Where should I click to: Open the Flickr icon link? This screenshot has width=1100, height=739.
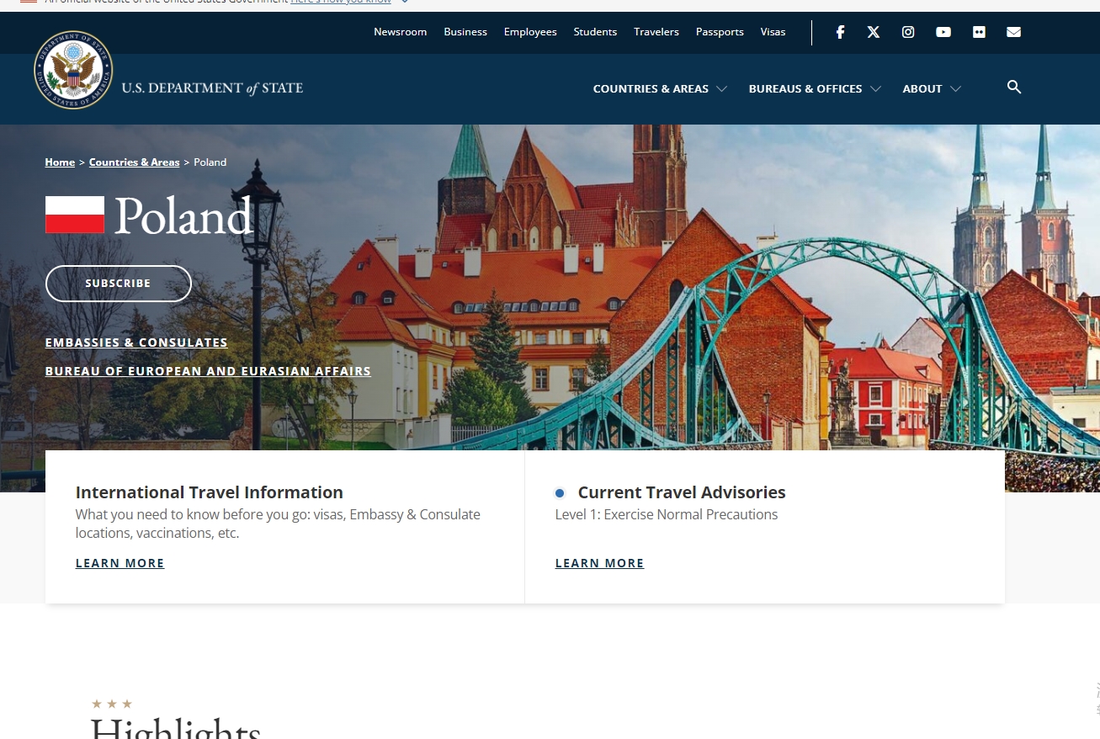click(979, 32)
